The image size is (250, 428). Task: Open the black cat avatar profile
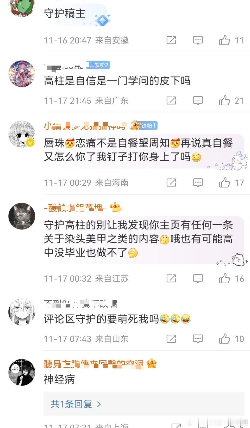(x=22, y=216)
